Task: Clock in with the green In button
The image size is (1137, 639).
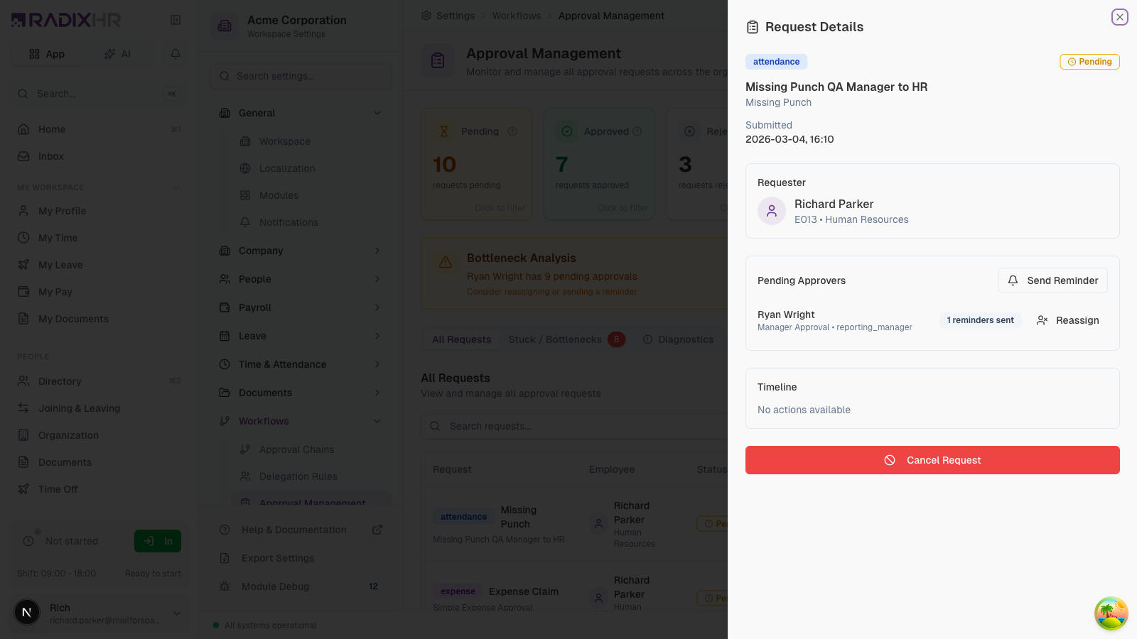Action: click(x=158, y=541)
